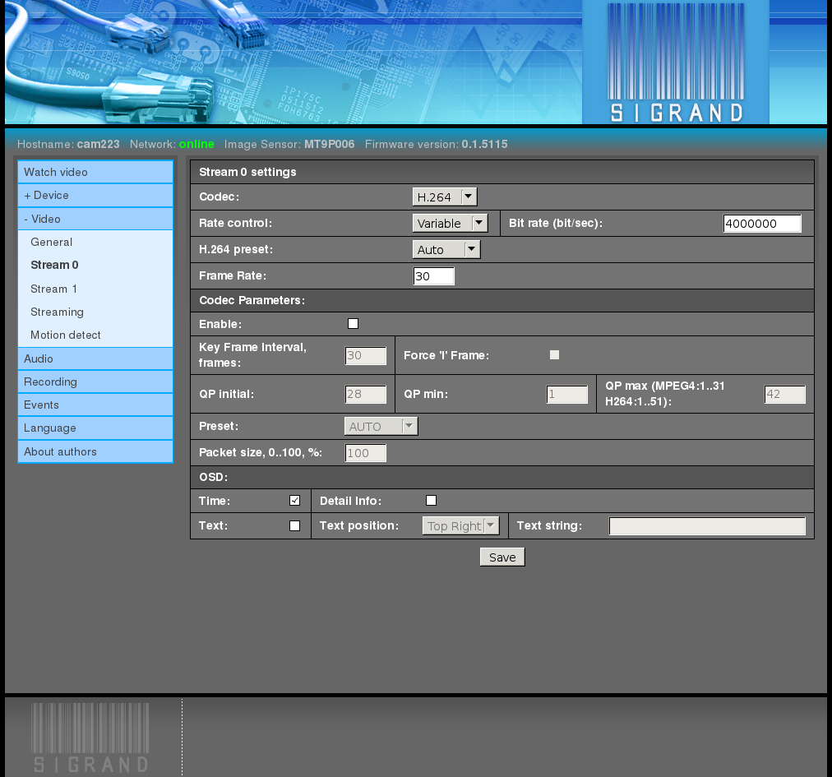Open the Codec dropdown showing H.264
832x777 pixels.
point(445,197)
